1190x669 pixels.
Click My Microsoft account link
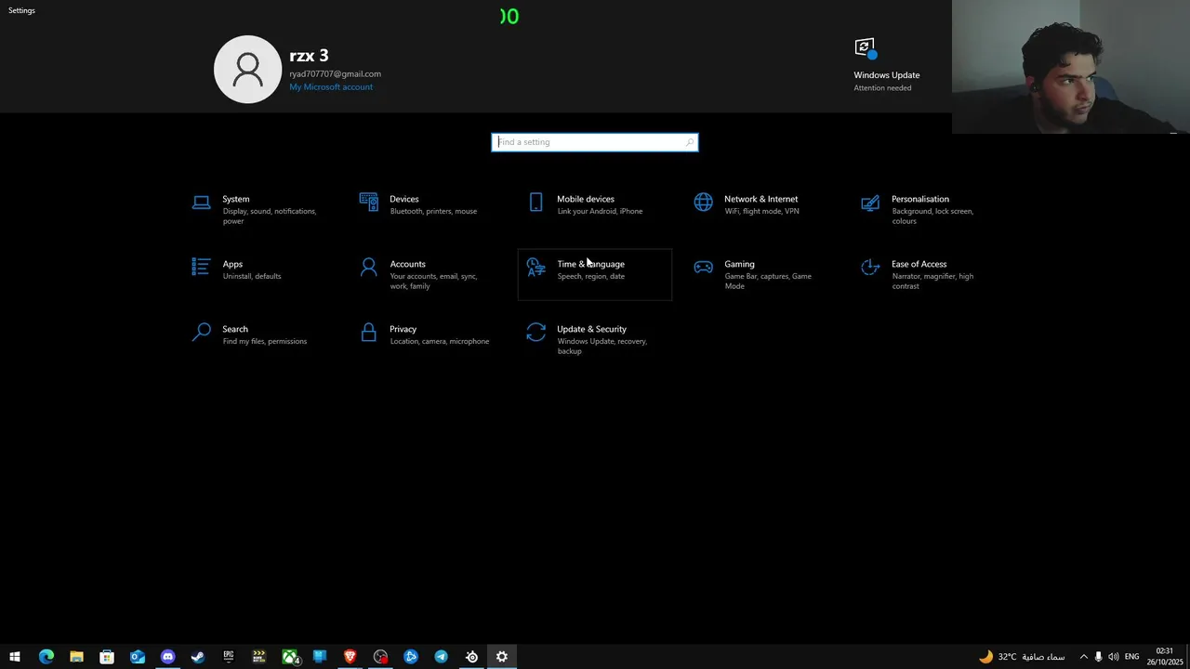coord(331,87)
